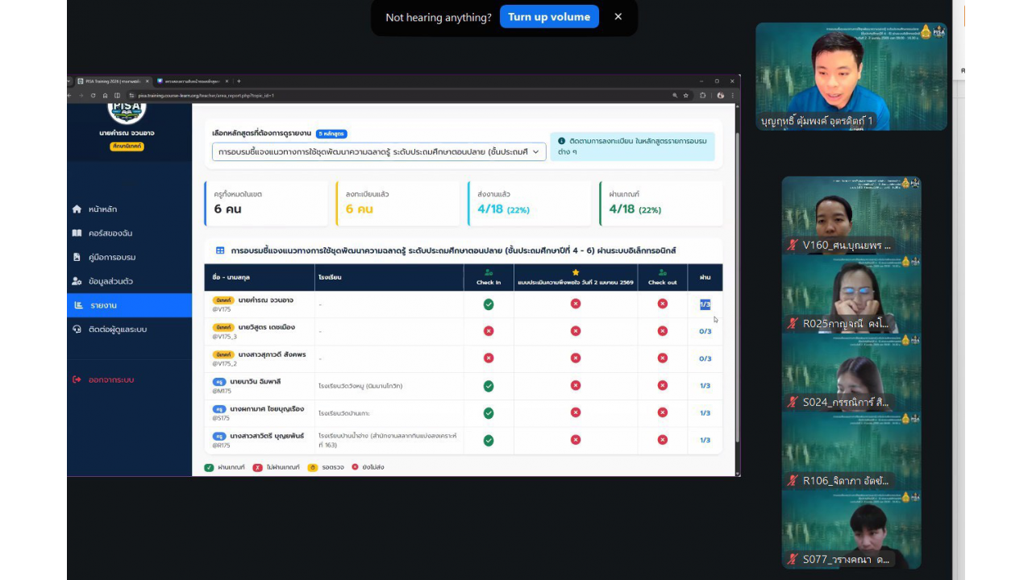Click the home icon beside หน้าหลัก

77,209
